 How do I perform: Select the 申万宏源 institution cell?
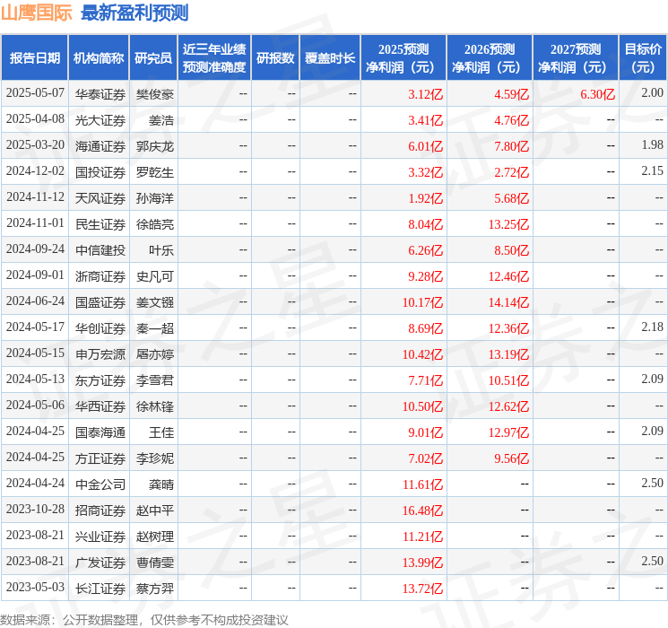pyautogui.click(x=100, y=354)
